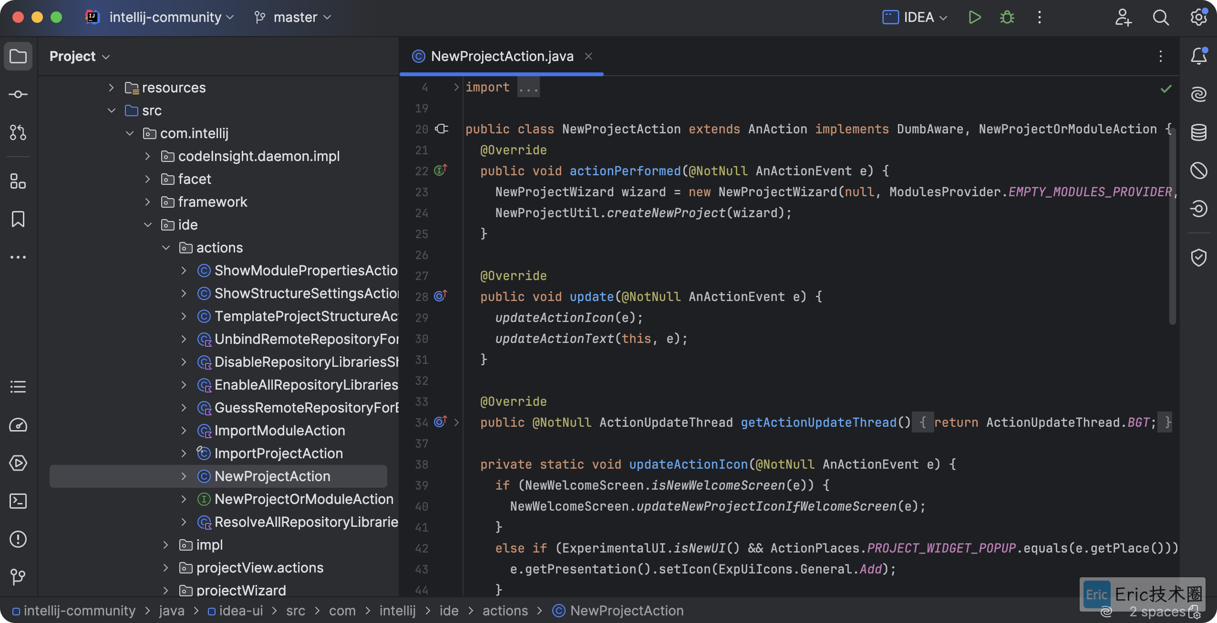The image size is (1217, 623).
Task: Open the Git branch tool window
Action: tap(18, 577)
